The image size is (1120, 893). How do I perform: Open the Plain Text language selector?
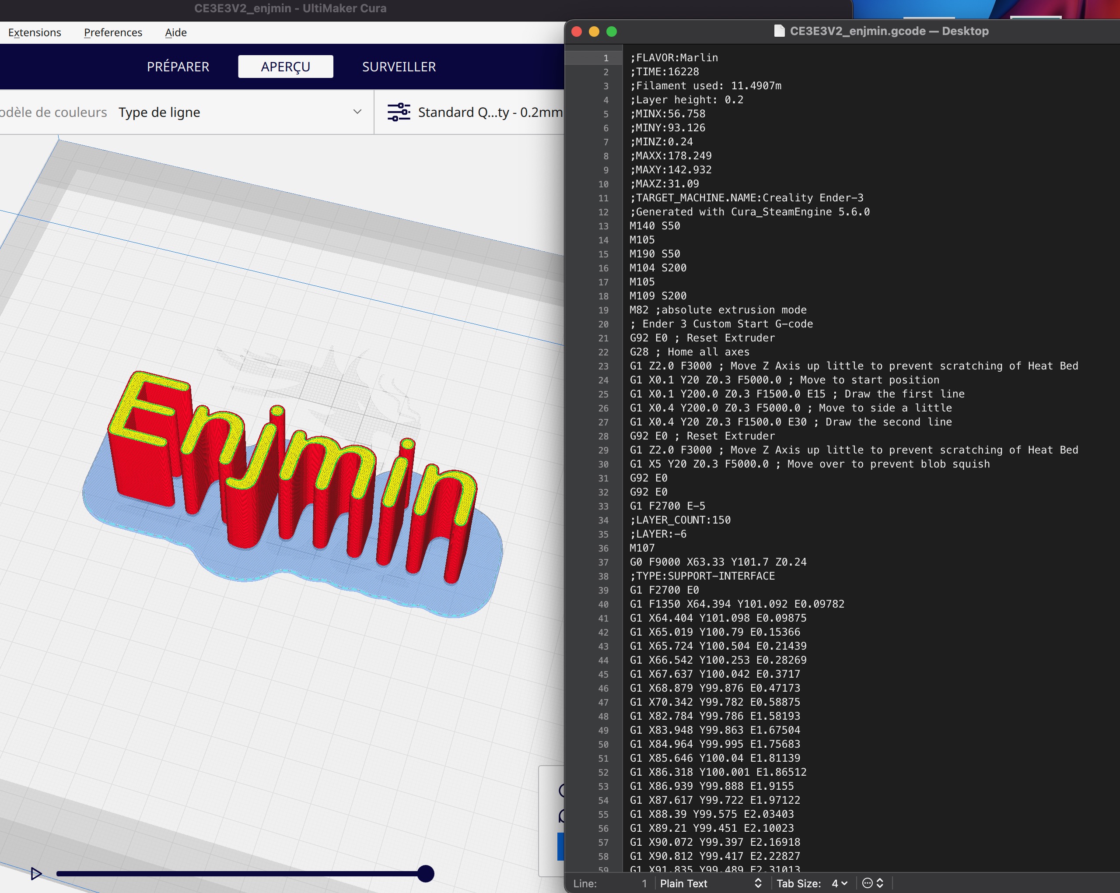click(710, 883)
